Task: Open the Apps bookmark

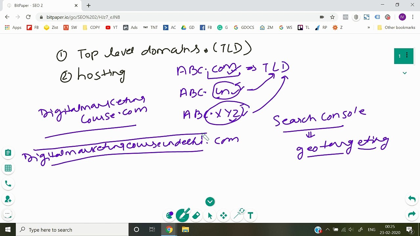Action: coord(13,28)
